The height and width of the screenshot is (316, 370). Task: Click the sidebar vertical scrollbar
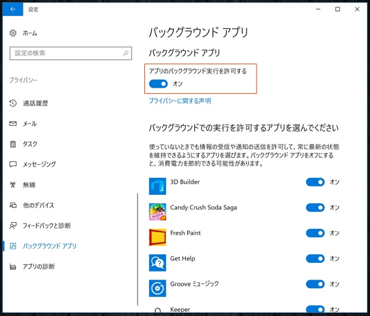click(x=138, y=249)
